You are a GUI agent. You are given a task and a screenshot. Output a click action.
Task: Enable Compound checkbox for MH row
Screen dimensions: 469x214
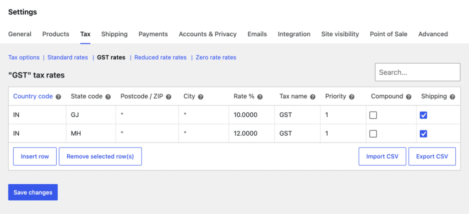(373, 134)
